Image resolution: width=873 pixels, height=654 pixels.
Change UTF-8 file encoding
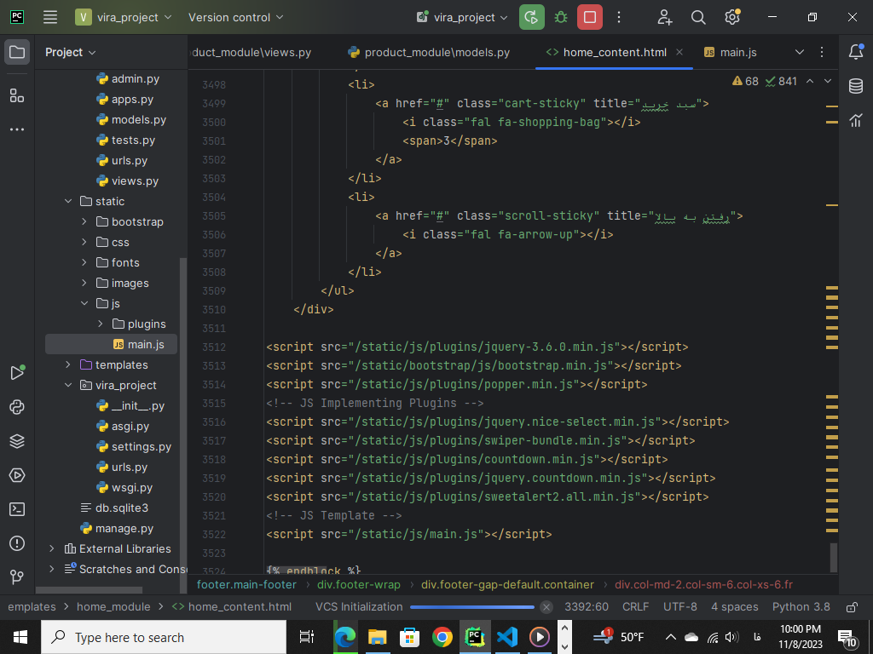pyautogui.click(x=679, y=606)
